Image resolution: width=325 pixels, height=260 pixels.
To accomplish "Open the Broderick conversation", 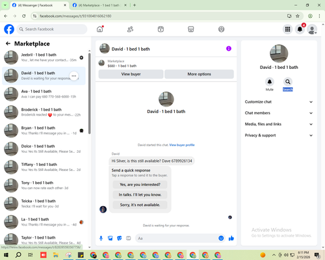I will point(44,112).
